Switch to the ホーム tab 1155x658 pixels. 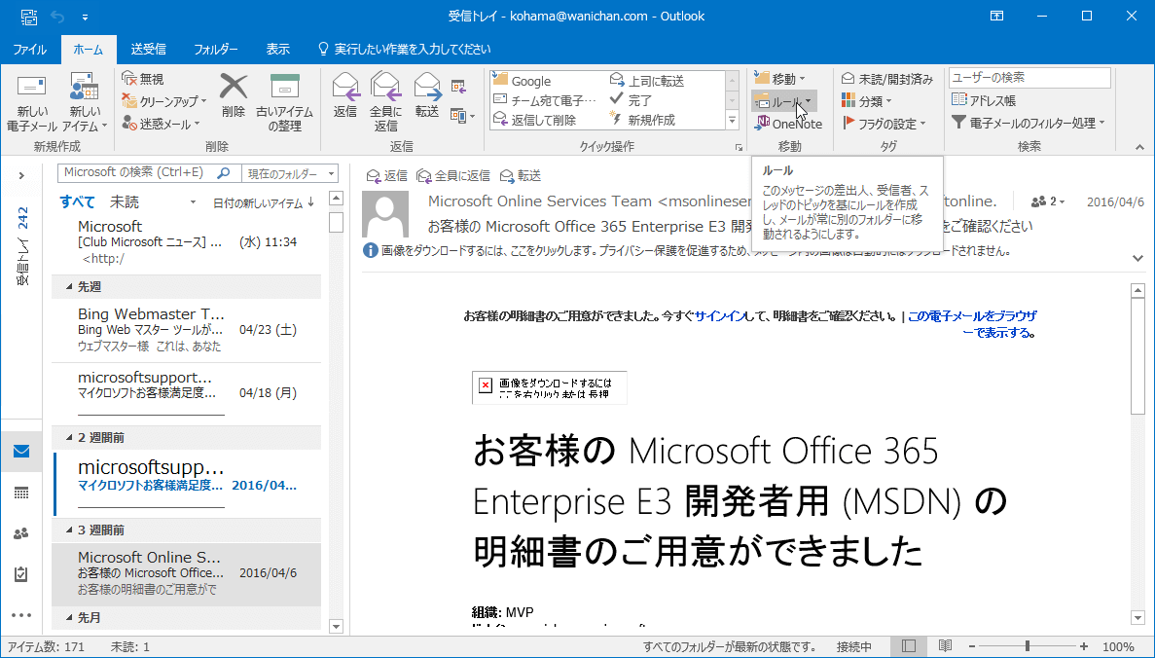coord(89,50)
